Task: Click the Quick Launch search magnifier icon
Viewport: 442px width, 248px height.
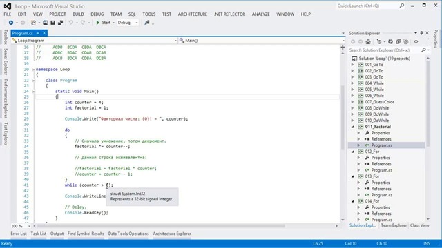Action: pos(402,6)
